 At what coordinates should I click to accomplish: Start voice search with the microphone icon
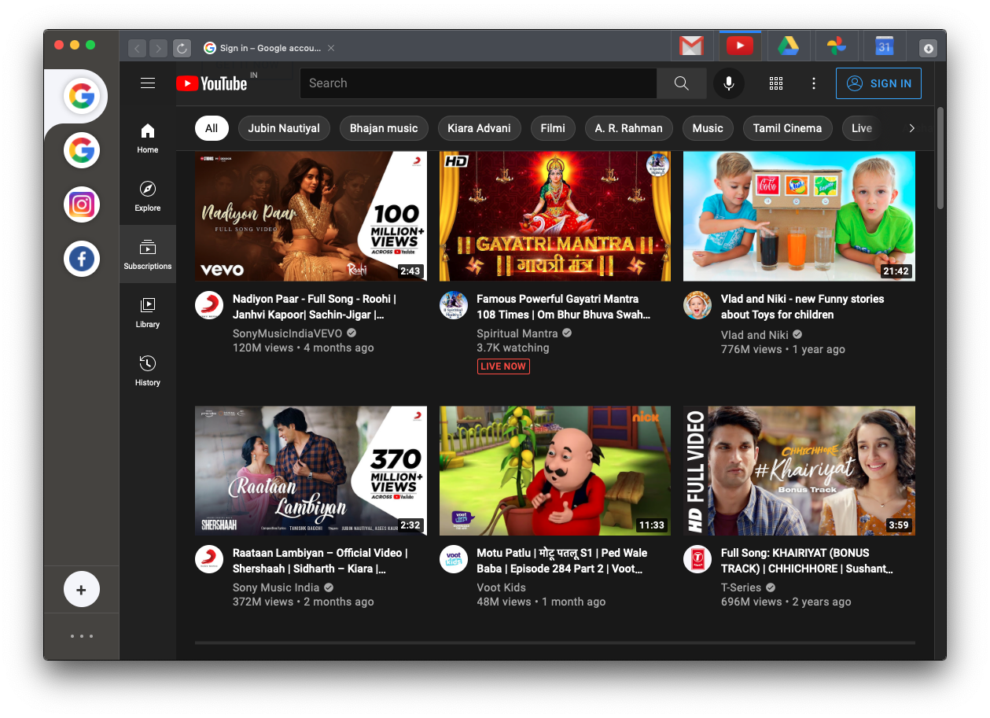tap(729, 83)
